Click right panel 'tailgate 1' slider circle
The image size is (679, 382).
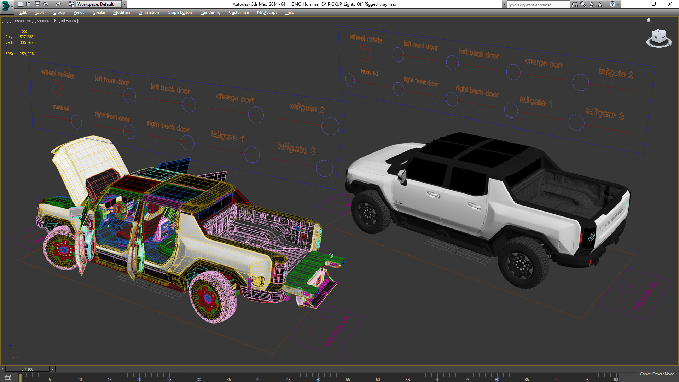[511, 110]
